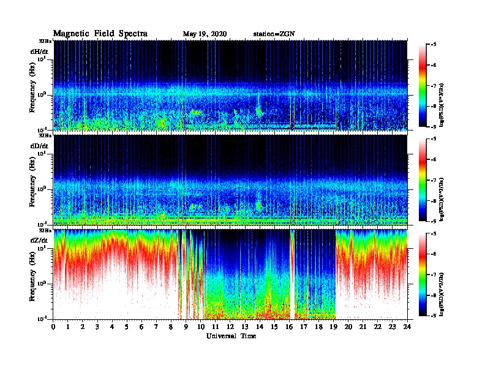The width and height of the screenshot is (485, 375).
Task: Click hour "10" on the Universal Time axis
Action: pyautogui.click(x=200, y=327)
